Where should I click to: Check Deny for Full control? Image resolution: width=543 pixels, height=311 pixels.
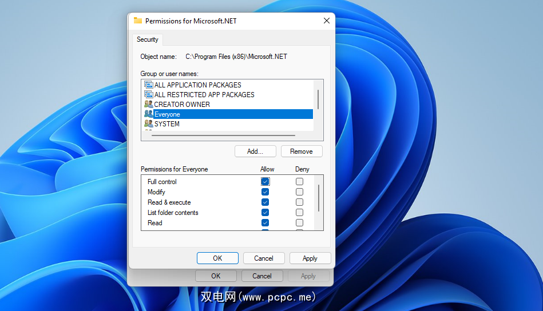point(300,181)
